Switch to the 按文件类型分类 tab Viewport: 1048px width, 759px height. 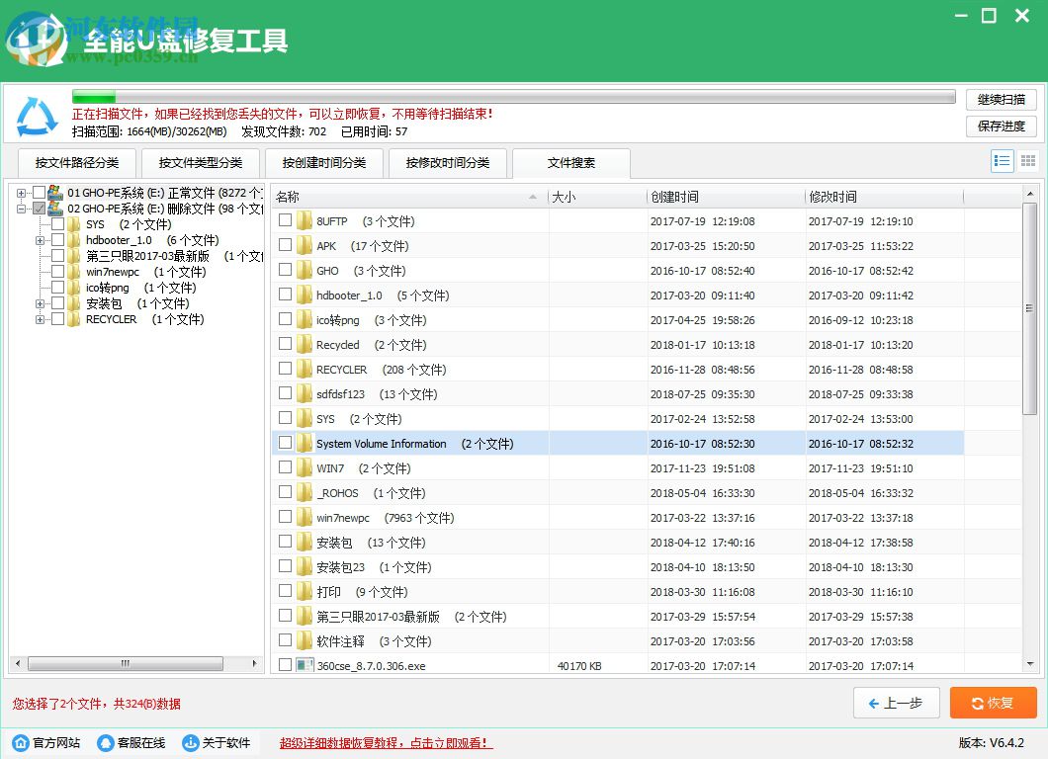tap(201, 164)
